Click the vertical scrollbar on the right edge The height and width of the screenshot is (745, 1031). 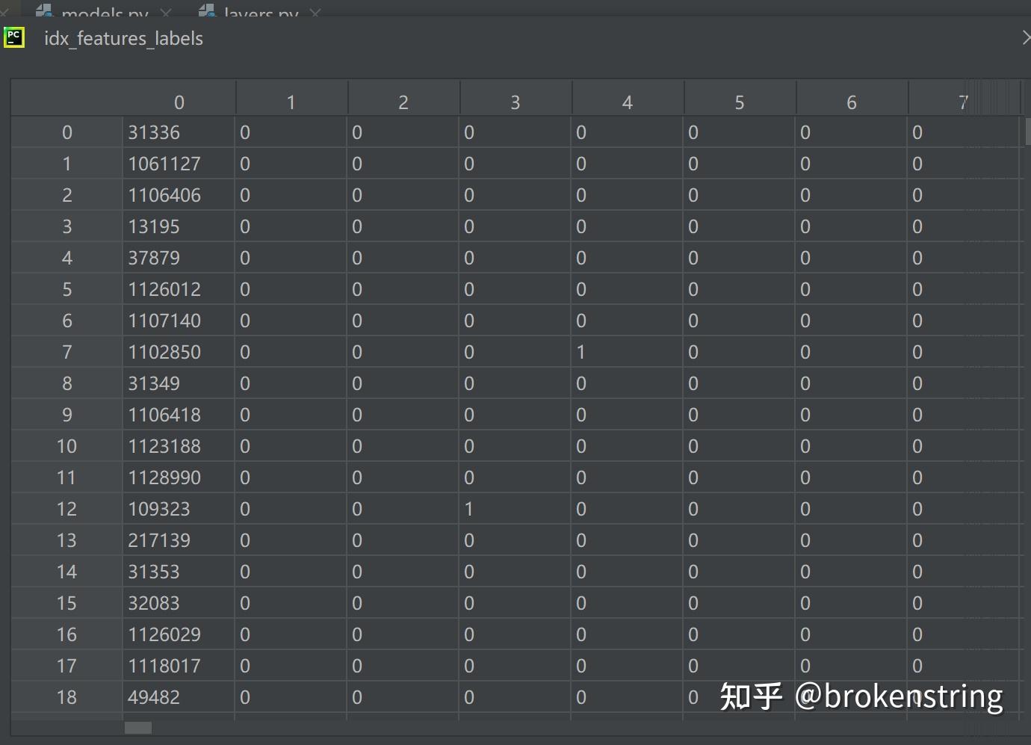[x=1027, y=133]
